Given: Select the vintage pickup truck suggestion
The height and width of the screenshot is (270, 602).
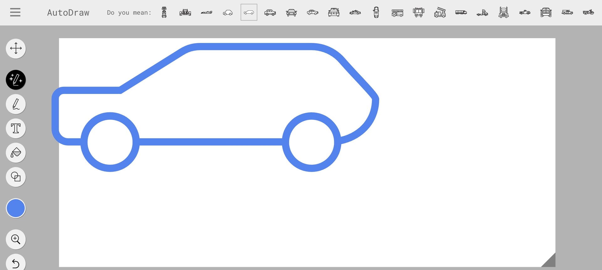Looking at the screenshot, I should click(x=525, y=13).
